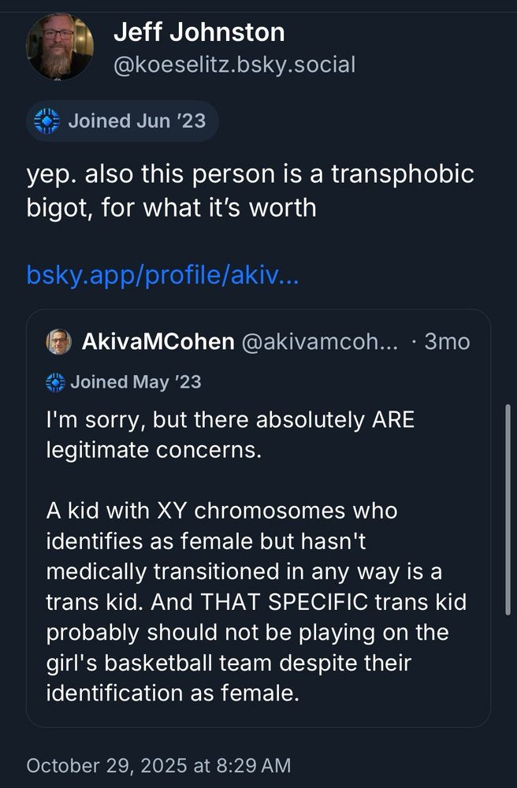517x788 pixels.
Task: Click AkivaMCohen's profile picture
Action: (58, 341)
